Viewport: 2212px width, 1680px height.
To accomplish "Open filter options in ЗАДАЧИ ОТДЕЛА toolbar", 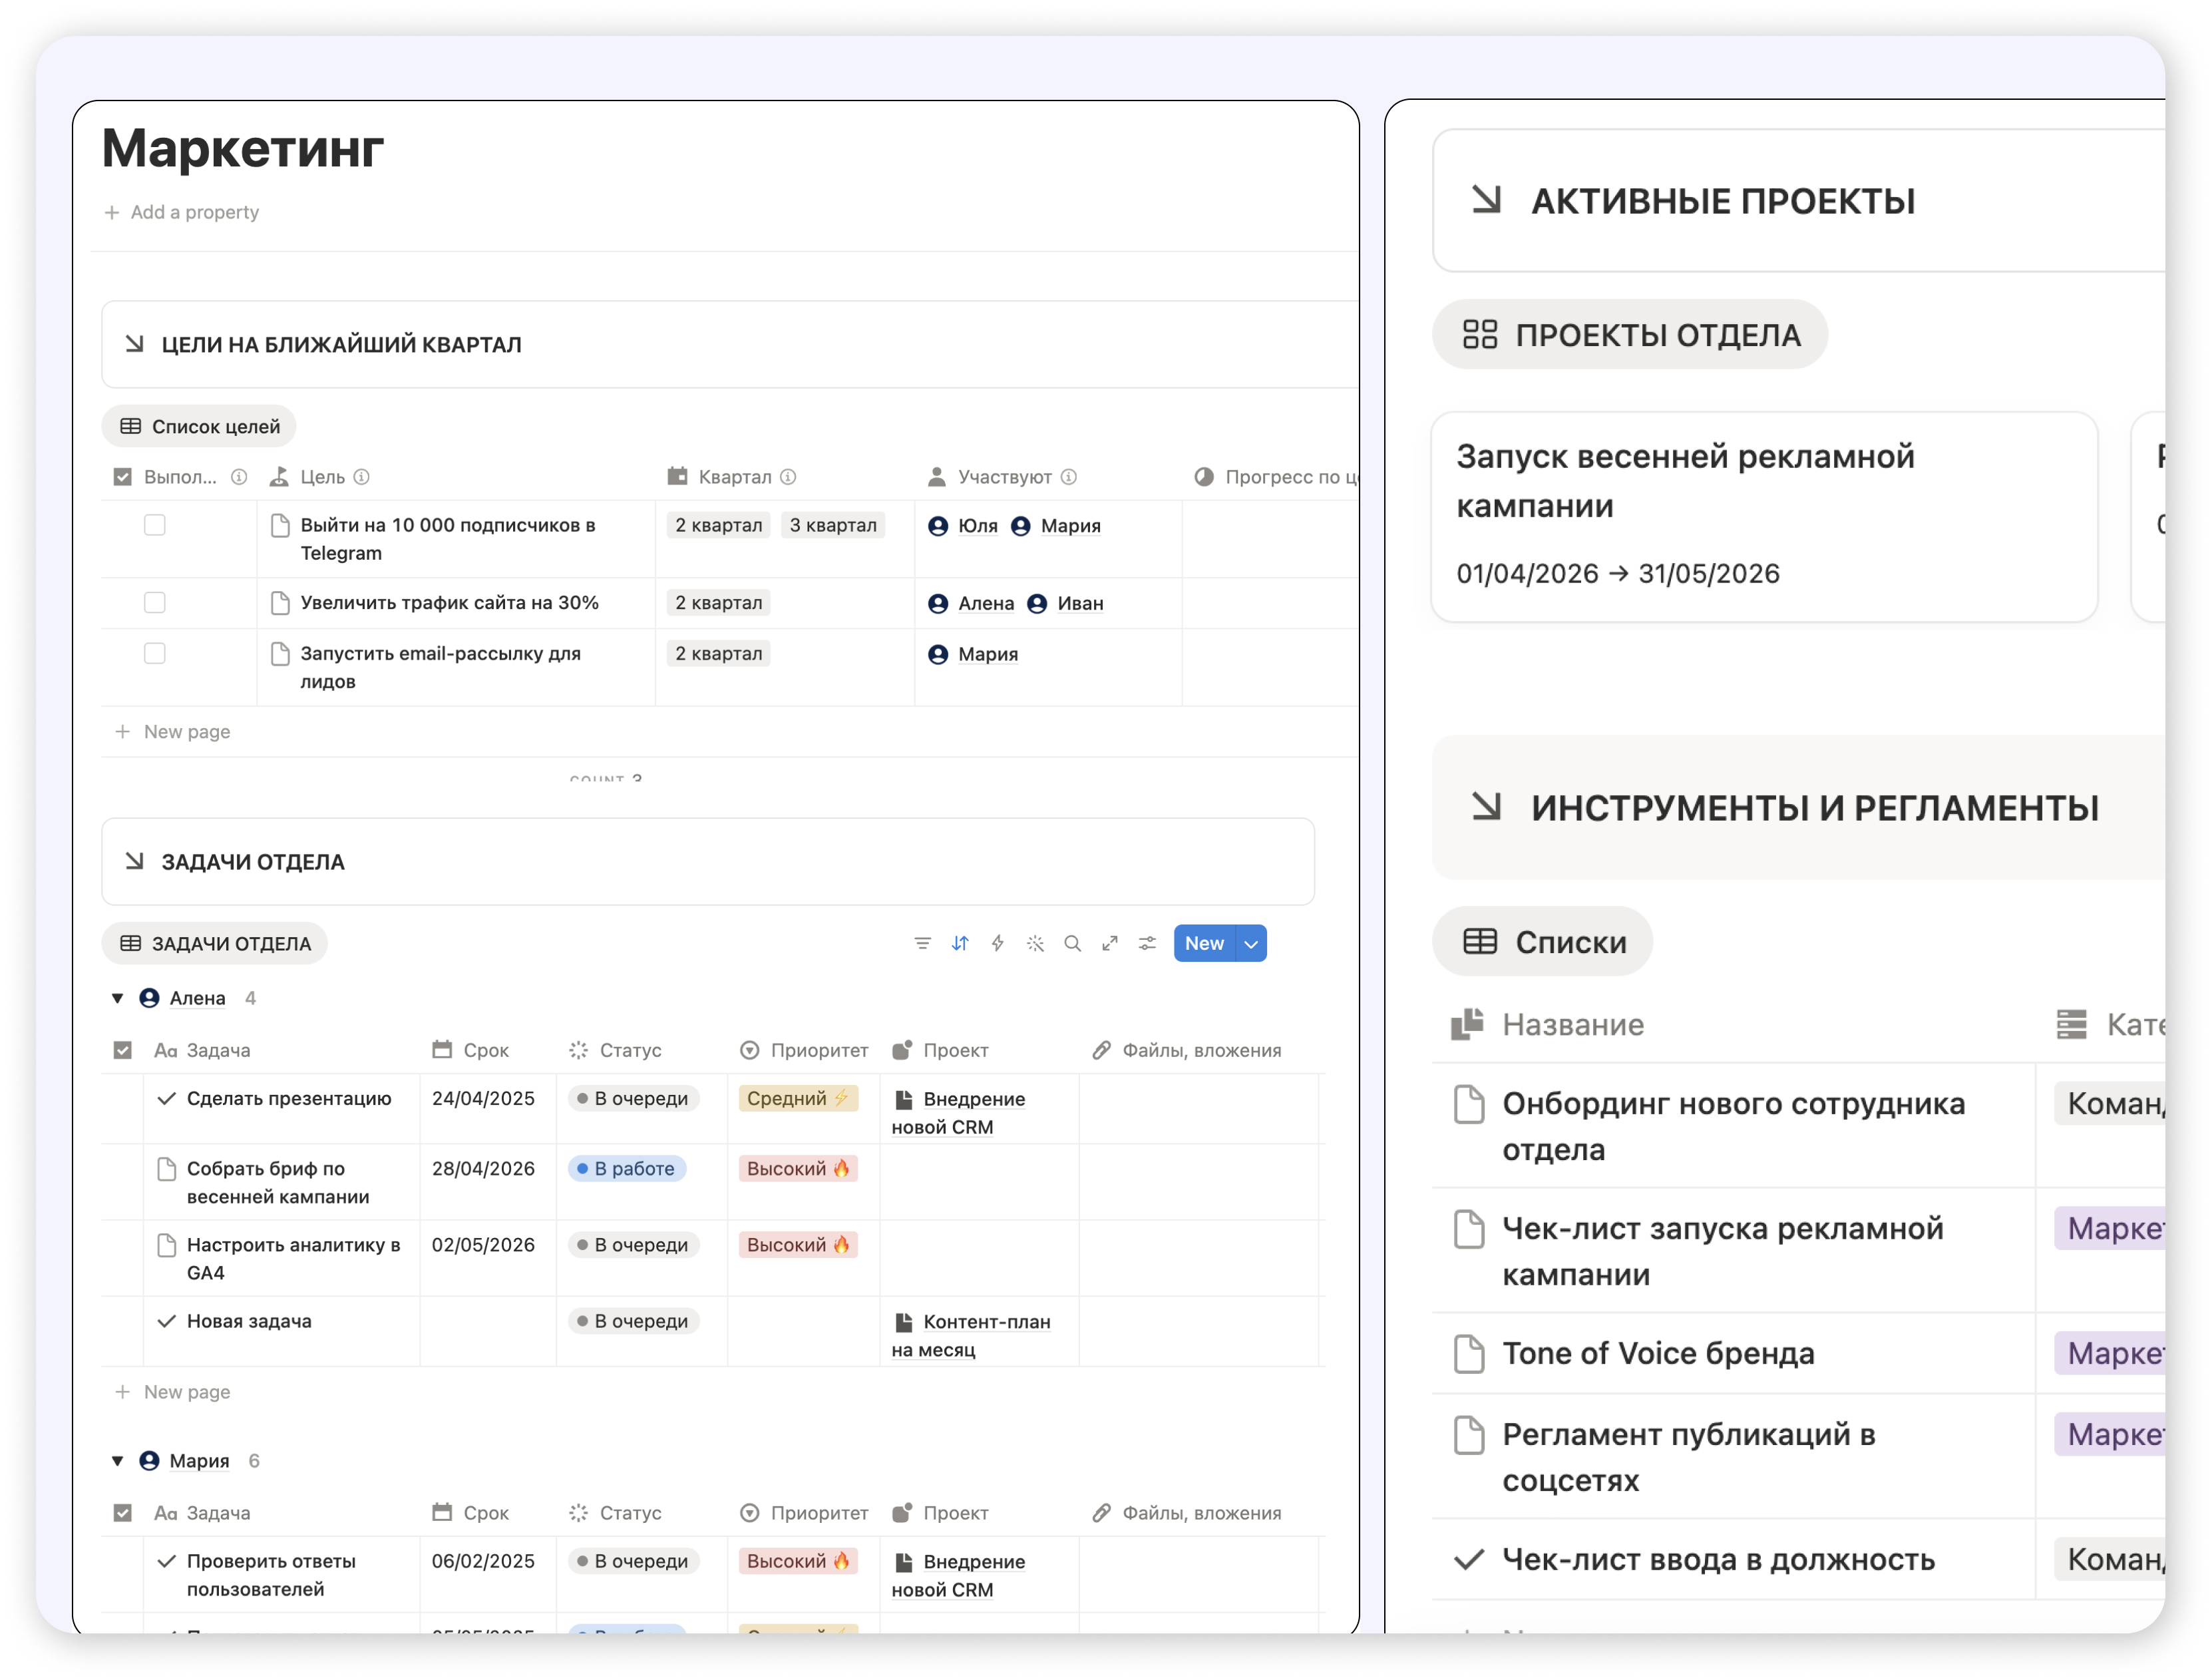I will [922, 943].
